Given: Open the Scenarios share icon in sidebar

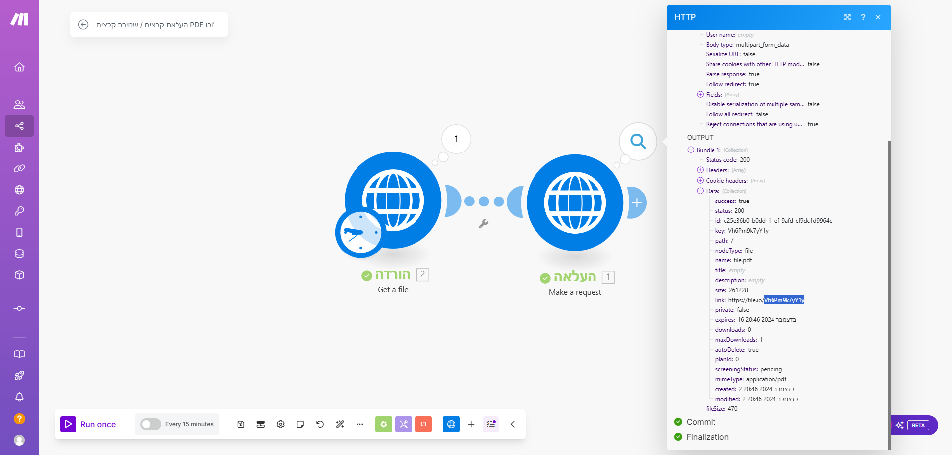Looking at the screenshot, I should (x=19, y=126).
